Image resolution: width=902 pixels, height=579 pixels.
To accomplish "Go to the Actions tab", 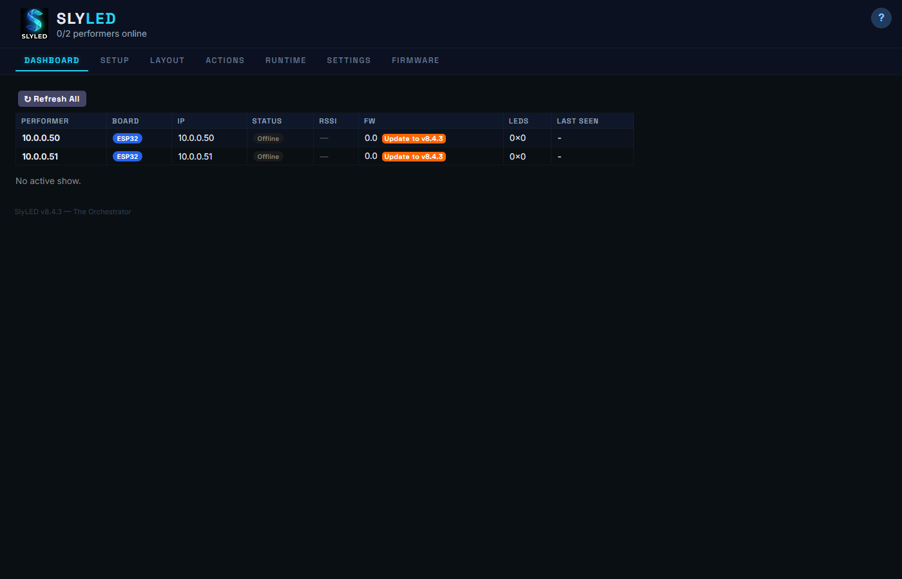I will pyautogui.click(x=225, y=60).
